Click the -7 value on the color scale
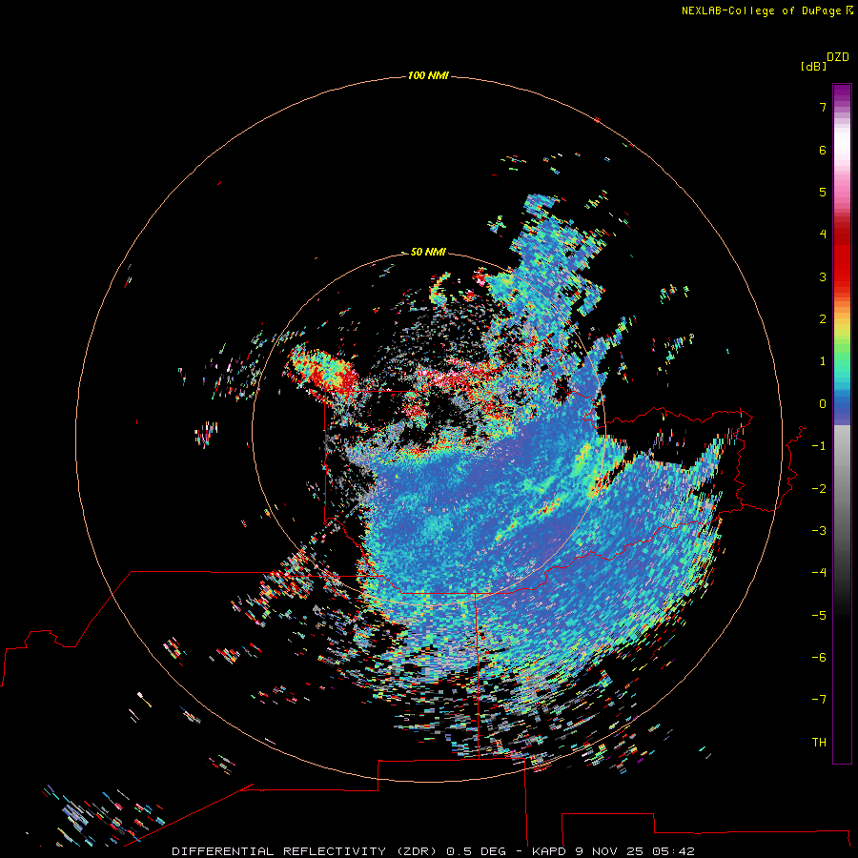The width and height of the screenshot is (858, 858). [819, 700]
